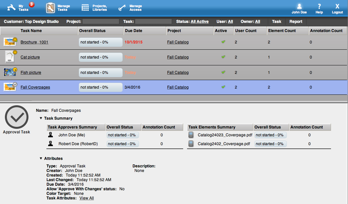Toggle Active checkmark for Brochure_1001

click(x=223, y=42)
